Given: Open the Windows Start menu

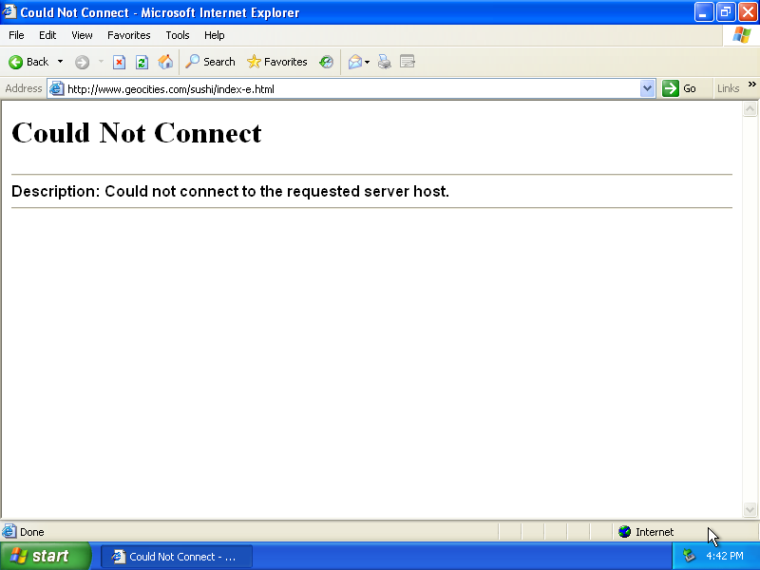Looking at the screenshot, I should 46,556.
